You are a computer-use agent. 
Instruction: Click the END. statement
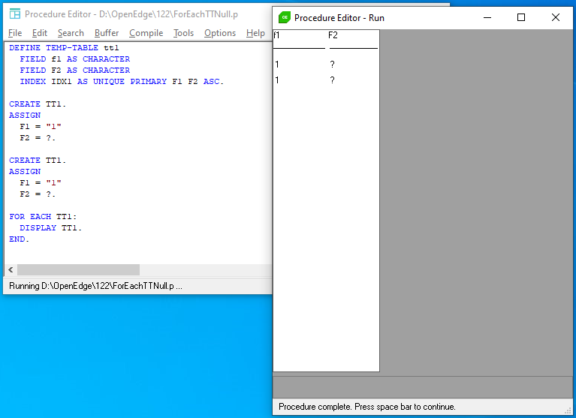point(19,239)
